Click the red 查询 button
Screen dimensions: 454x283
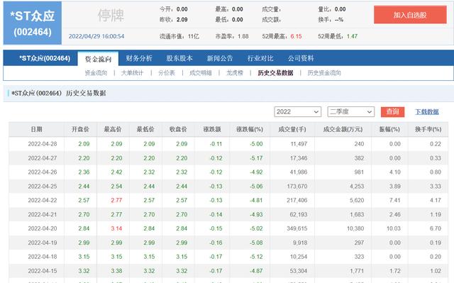pos(392,111)
